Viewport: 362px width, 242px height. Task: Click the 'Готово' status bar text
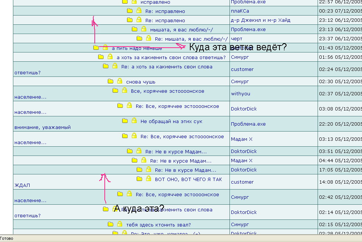point(7,239)
